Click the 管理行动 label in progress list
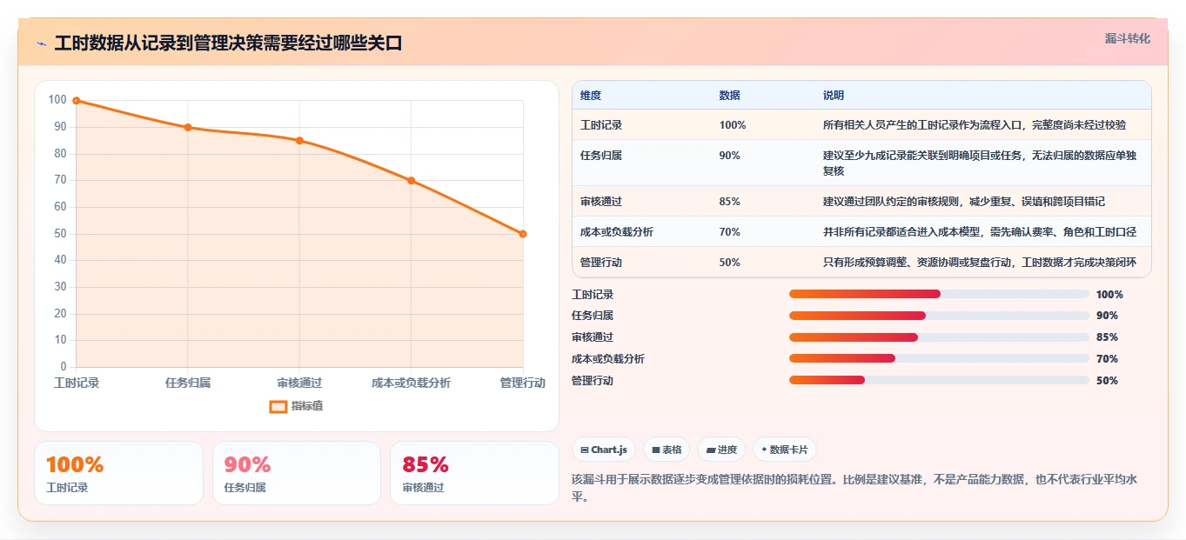The width and height of the screenshot is (1186, 540). [593, 380]
